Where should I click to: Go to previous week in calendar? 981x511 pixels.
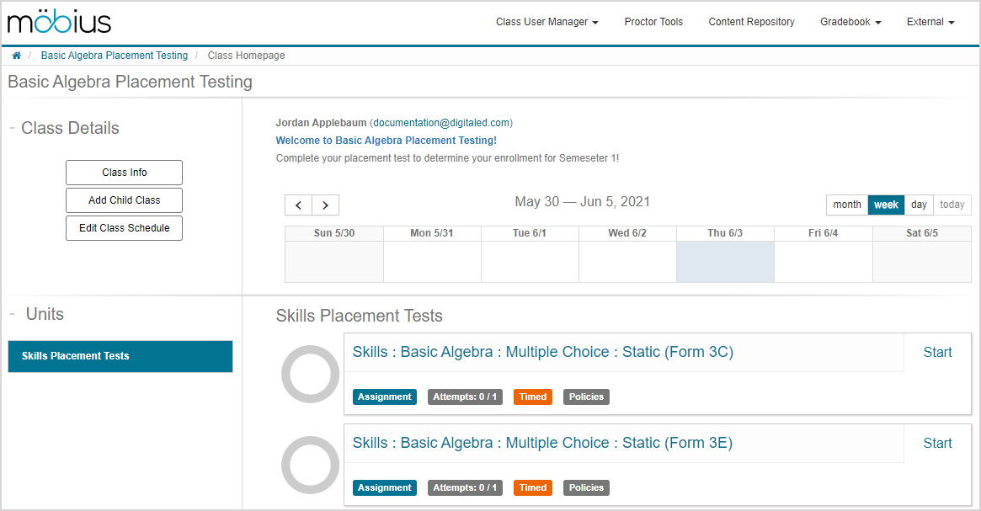(298, 205)
